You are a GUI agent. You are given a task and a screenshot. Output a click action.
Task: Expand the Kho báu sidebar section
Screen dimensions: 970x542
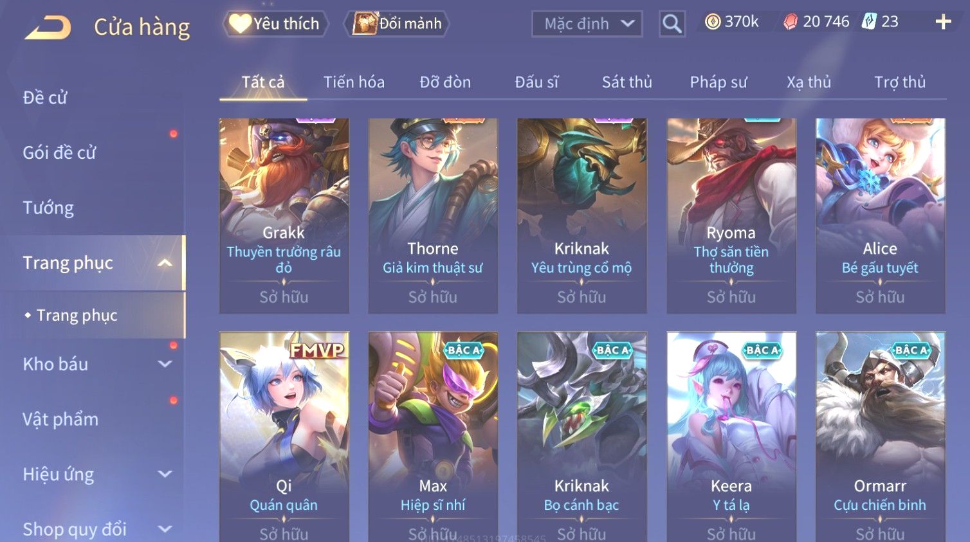click(x=165, y=364)
